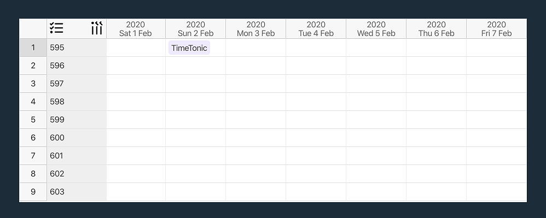Open the TimeTonic event tag
The width and height of the screenshot is (546, 218).
click(189, 48)
